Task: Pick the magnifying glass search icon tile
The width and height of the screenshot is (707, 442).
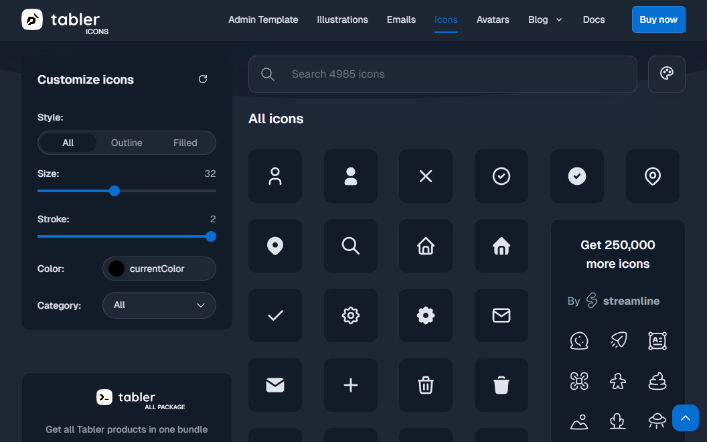Action: click(x=351, y=246)
